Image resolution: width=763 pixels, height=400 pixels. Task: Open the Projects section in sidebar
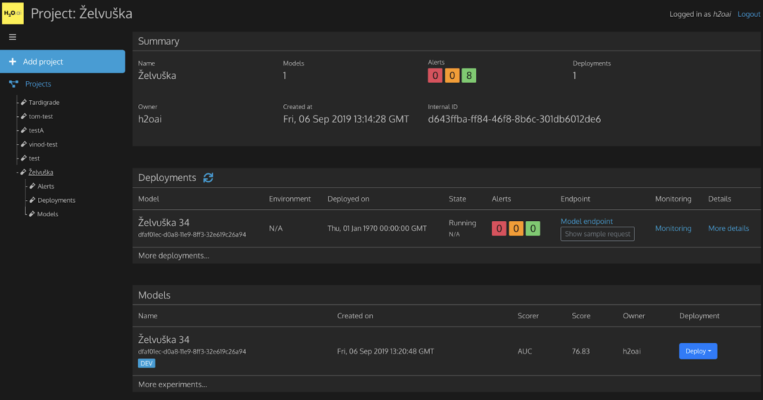(x=38, y=84)
